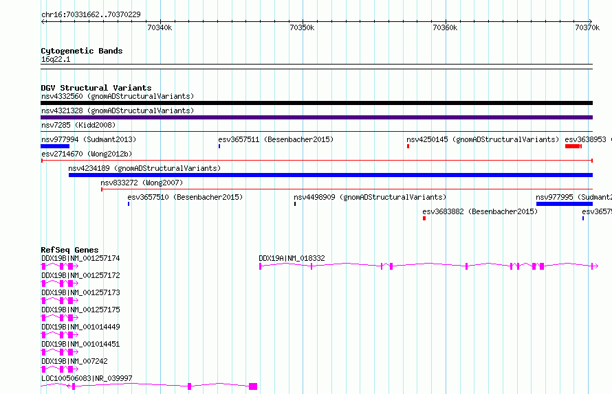The width and height of the screenshot is (612, 394).
Task: Click the DDX19B NM_001257172 gene glyph
Action: point(60,283)
